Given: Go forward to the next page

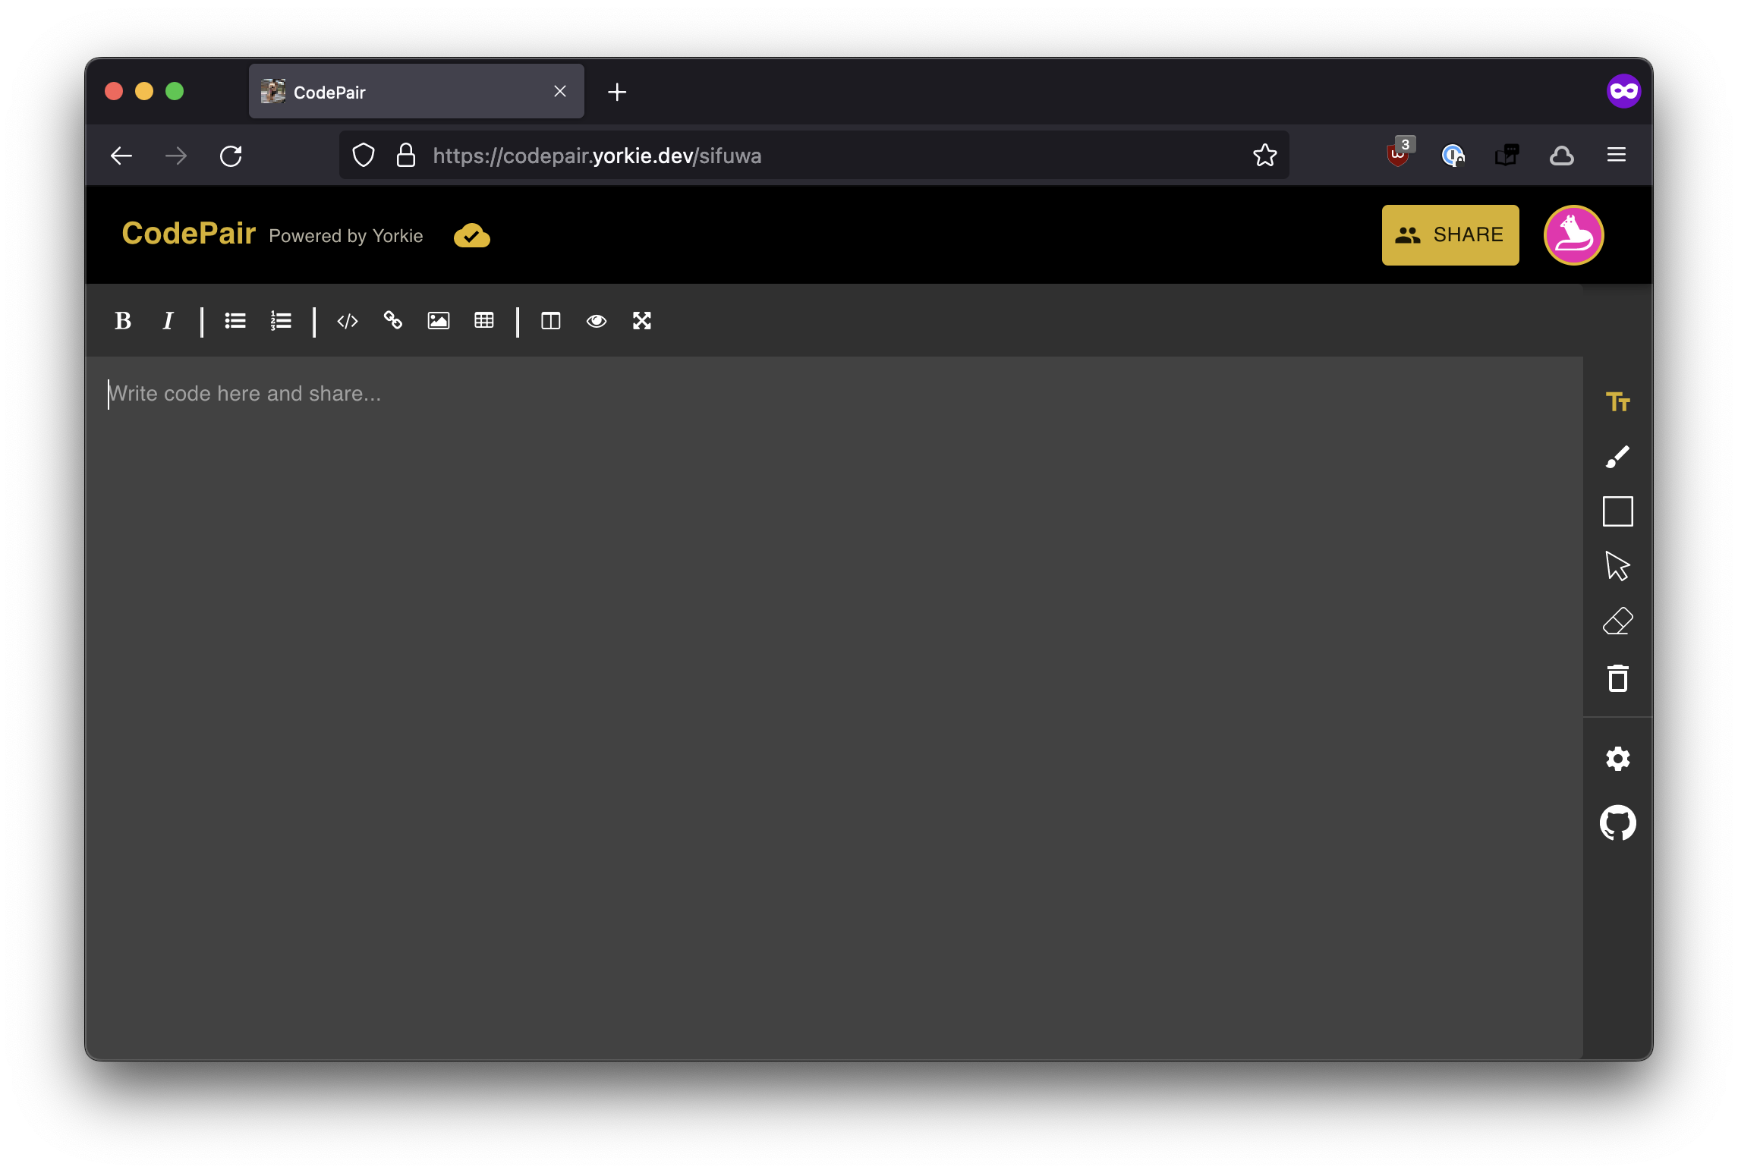Looking at the screenshot, I should pos(176,156).
